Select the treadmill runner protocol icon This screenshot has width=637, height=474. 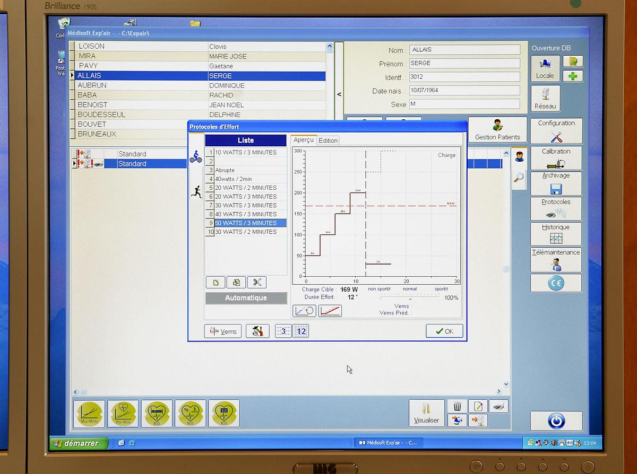click(x=196, y=191)
